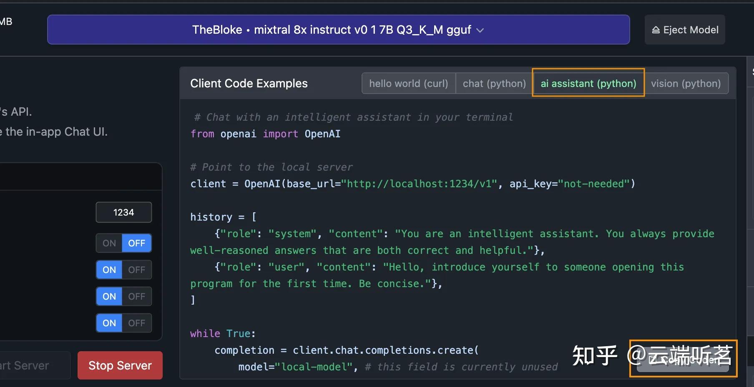Click the Eject Model button
The height and width of the screenshot is (387, 754).
coord(685,30)
